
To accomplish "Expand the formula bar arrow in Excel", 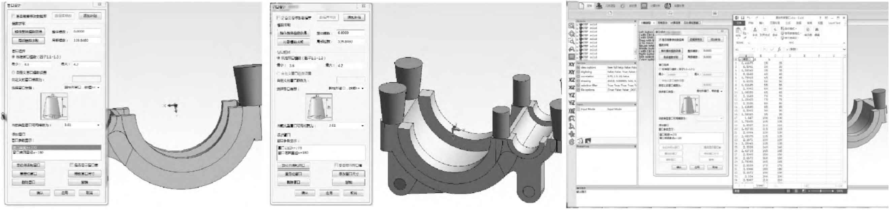I will tap(844, 49).
